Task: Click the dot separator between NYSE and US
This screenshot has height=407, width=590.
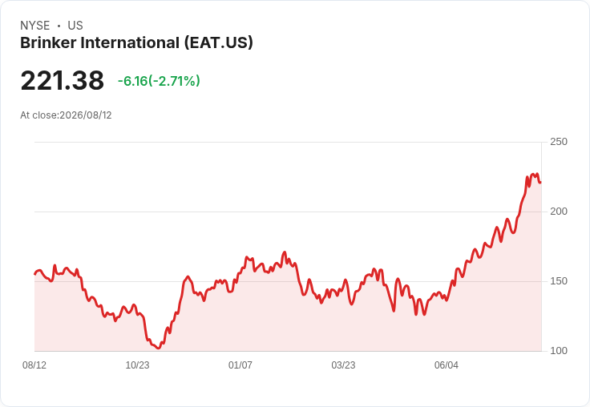Action: pos(59,26)
